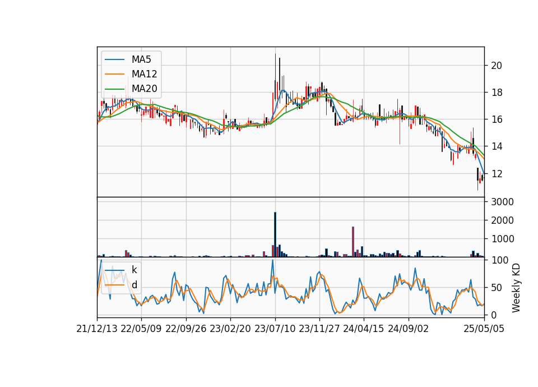The width and height of the screenshot is (538, 387).
Task: Click the MA5 legend label
Action: point(141,59)
